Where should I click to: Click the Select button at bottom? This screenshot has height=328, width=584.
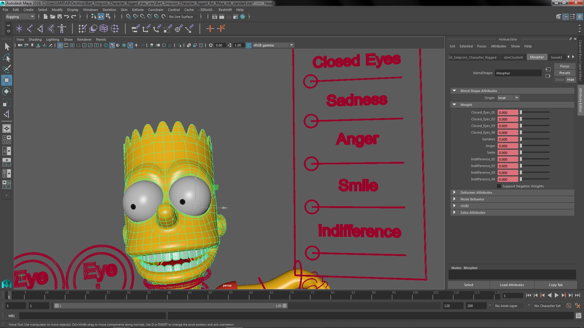(x=468, y=285)
